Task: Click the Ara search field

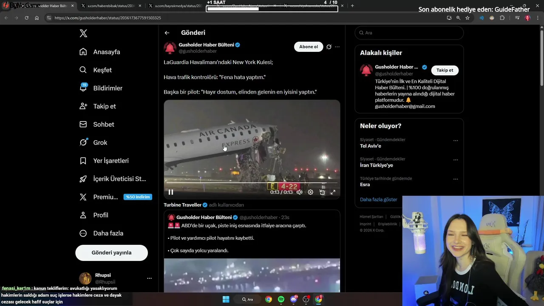Action: point(409,33)
